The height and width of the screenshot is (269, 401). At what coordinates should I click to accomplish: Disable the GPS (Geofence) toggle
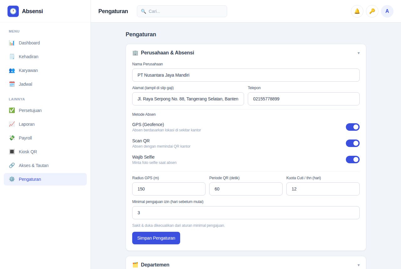pyautogui.click(x=353, y=127)
